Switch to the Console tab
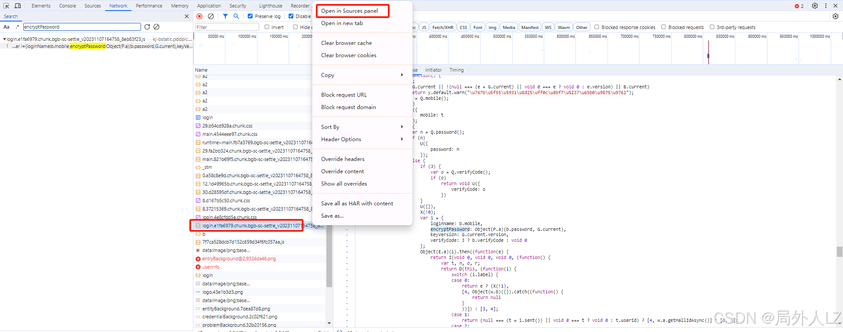 pos(68,6)
